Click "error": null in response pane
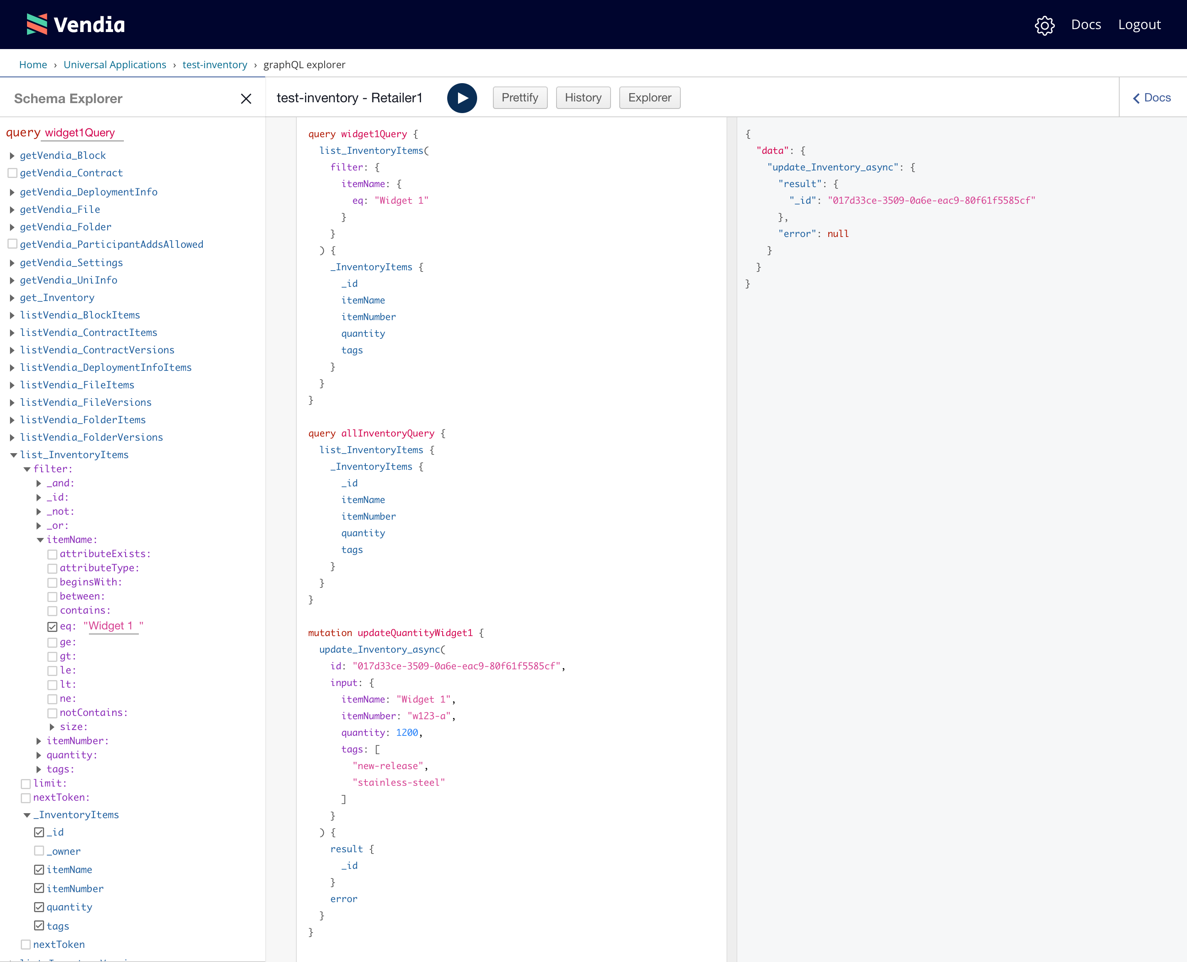The height and width of the screenshot is (962, 1187). 813,234
